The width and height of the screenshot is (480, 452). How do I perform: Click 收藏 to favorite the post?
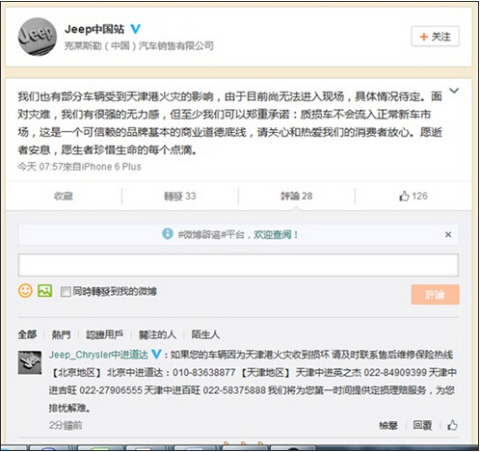[64, 196]
